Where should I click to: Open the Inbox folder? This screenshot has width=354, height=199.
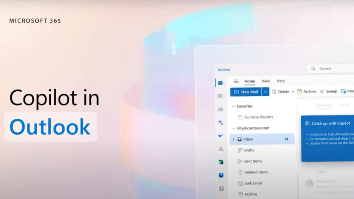[262, 139]
